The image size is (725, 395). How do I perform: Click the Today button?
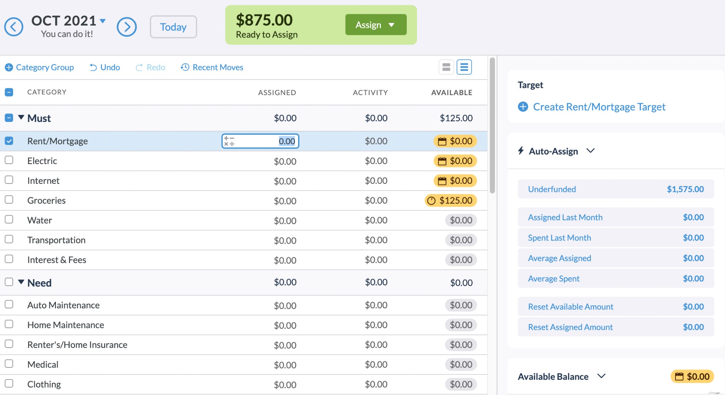tap(173, 27)
